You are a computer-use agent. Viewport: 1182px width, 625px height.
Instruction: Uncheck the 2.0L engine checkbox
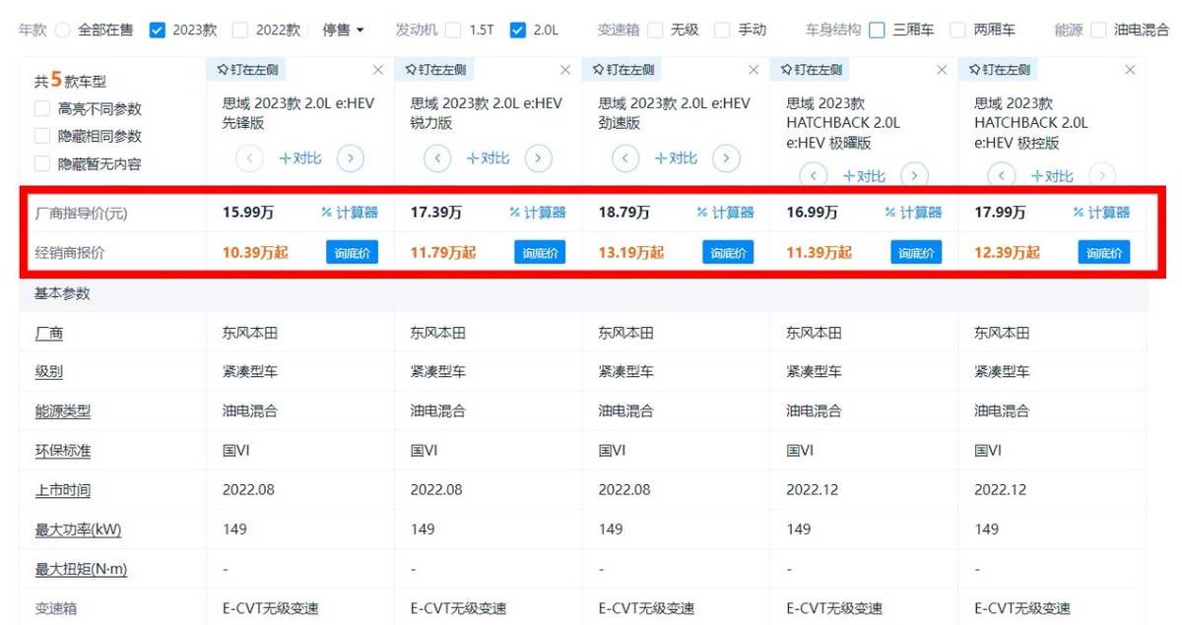(x=518, y=31)
